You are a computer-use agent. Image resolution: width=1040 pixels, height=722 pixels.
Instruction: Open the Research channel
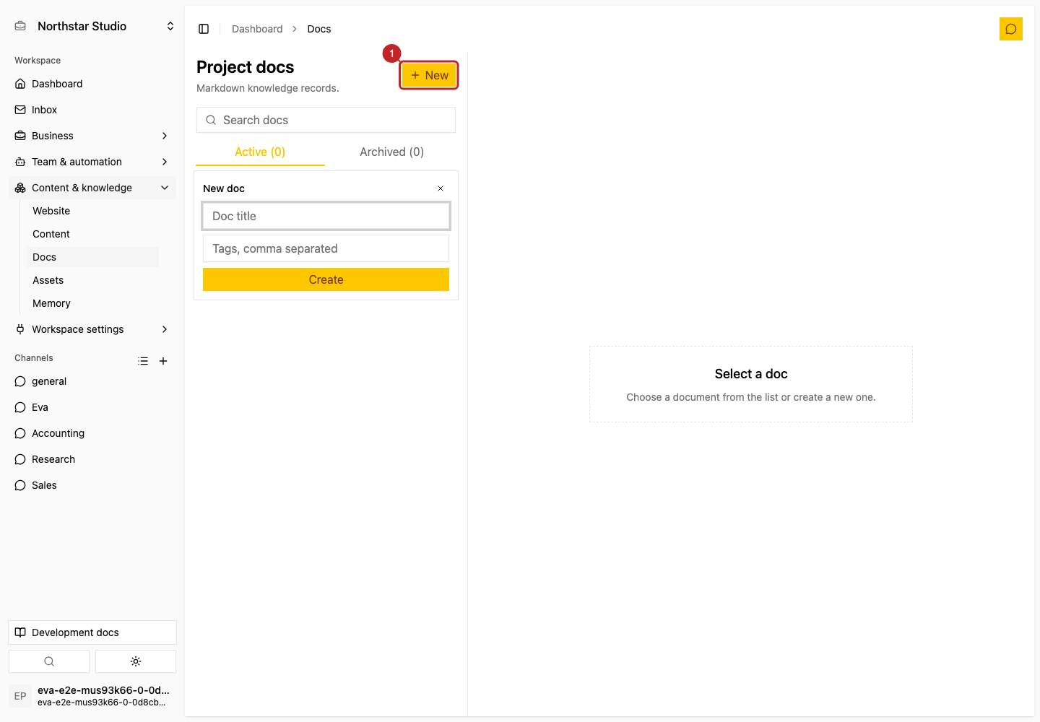[92, 459]
